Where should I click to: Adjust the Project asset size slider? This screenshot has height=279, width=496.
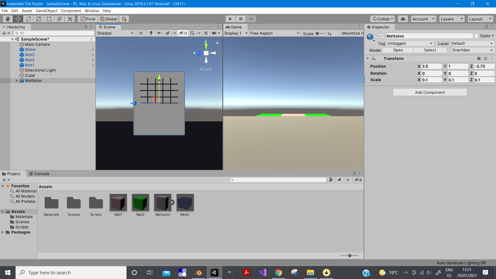click(350, 255)
